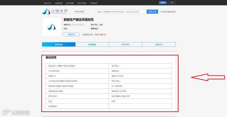
Task: Click the 新疆生产建设兵团医院 page title
Action: point(78,20)
